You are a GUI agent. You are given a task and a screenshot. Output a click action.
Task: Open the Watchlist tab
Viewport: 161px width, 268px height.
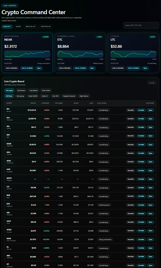click(x=31, y=27)
